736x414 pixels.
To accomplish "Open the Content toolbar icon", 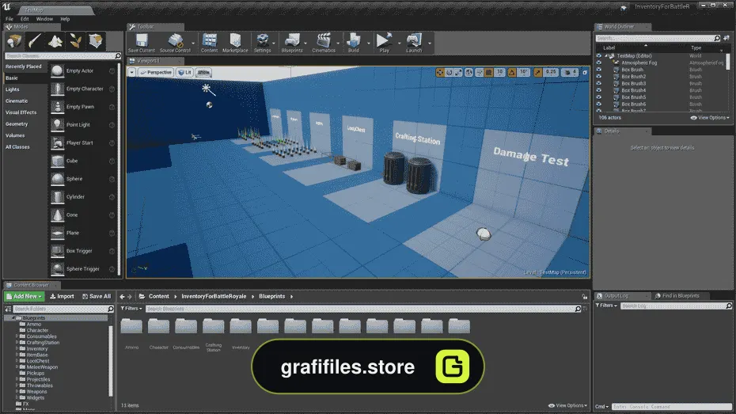I will pyautogui.click(x=210, y=43).
